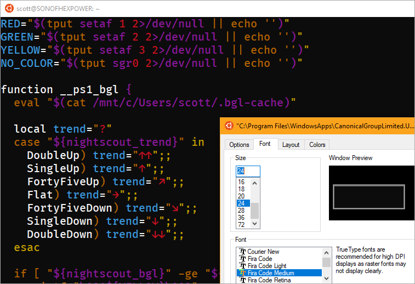Screen dimensions: 415x284
Task: Click the TrueType icon beside Fira Code Light
Action: coord(243,266)
